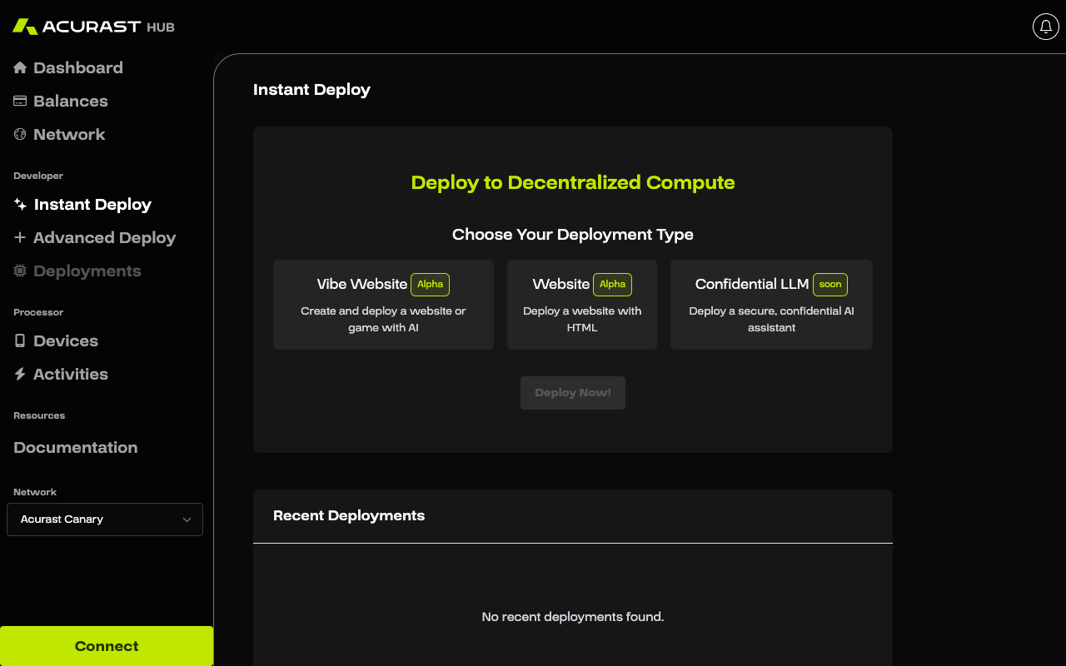Screen dimensions: 1066x666
Task: Click 'Choose Your Deployment Type' text
Action: [x=573, y=235]
